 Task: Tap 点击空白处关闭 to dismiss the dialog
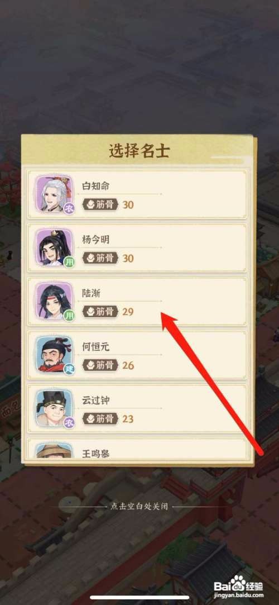[x=139, y=507]
